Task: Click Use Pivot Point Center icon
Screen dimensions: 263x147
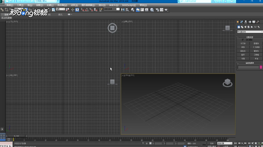Action: 67,10
